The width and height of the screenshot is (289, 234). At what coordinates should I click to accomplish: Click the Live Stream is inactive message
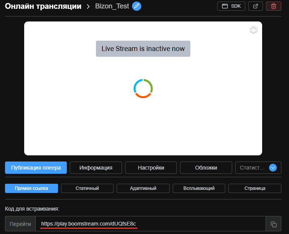coord(143,49)
